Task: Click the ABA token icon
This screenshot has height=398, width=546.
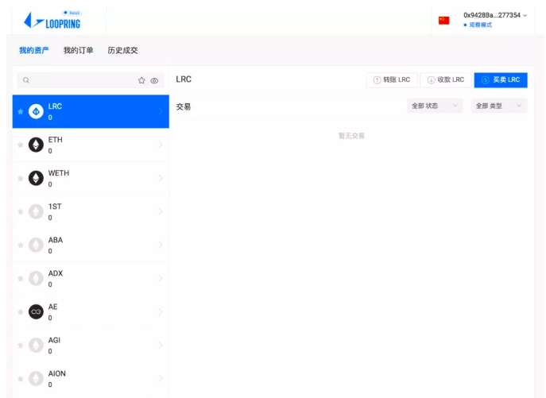Action: coord(36,245)
